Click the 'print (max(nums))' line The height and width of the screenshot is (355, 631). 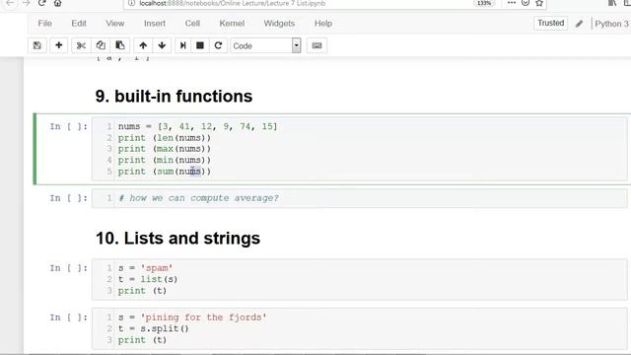[x=165, y=149]
